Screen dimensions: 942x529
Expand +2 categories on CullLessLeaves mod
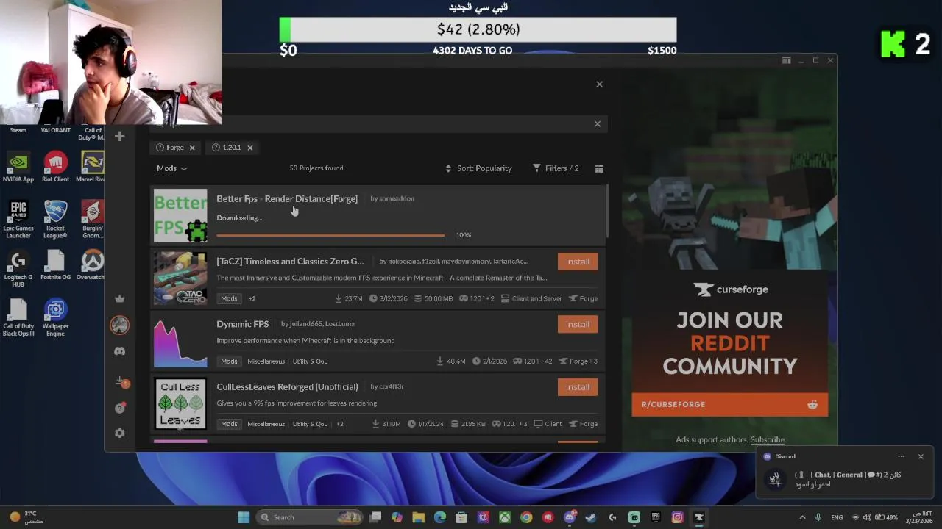pyautogui.click(x=340, y=424)
